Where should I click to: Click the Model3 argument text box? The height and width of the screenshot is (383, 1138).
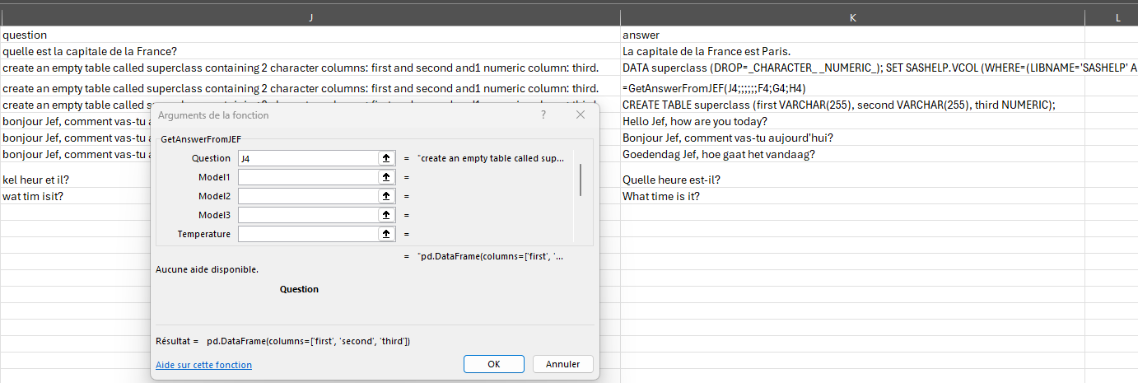pyautogui.click(x=306, y=215)
